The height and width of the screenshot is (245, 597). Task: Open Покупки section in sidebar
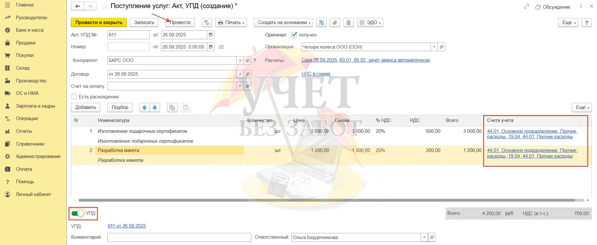[25, 55]
